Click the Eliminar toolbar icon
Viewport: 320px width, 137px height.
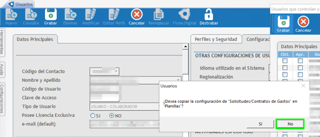[70, 17]
